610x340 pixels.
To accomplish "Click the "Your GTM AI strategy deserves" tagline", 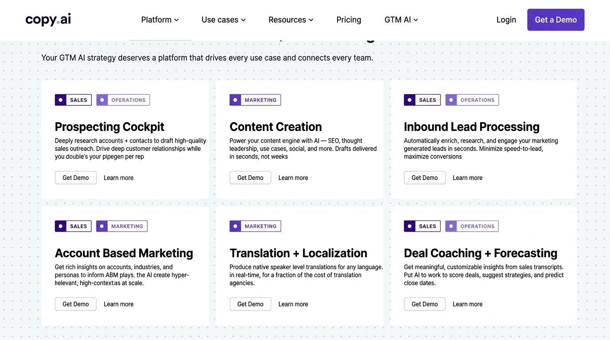I will click(207, 58).
